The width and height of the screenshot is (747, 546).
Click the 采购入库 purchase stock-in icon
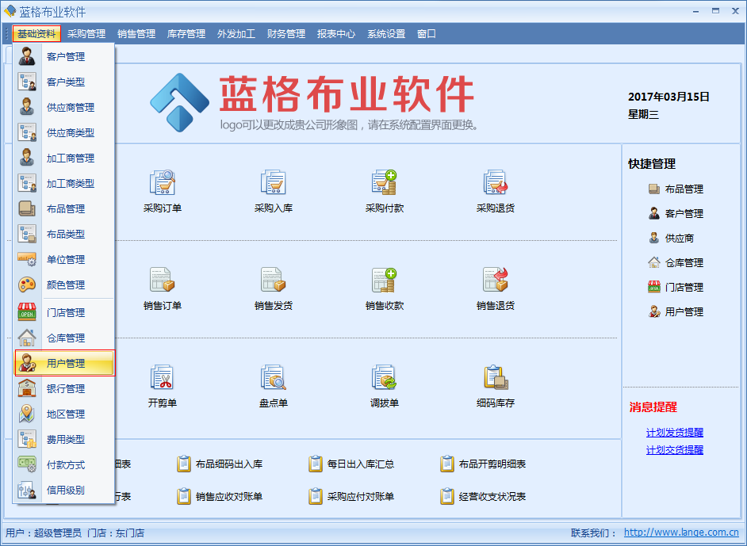tap(274, 184)
